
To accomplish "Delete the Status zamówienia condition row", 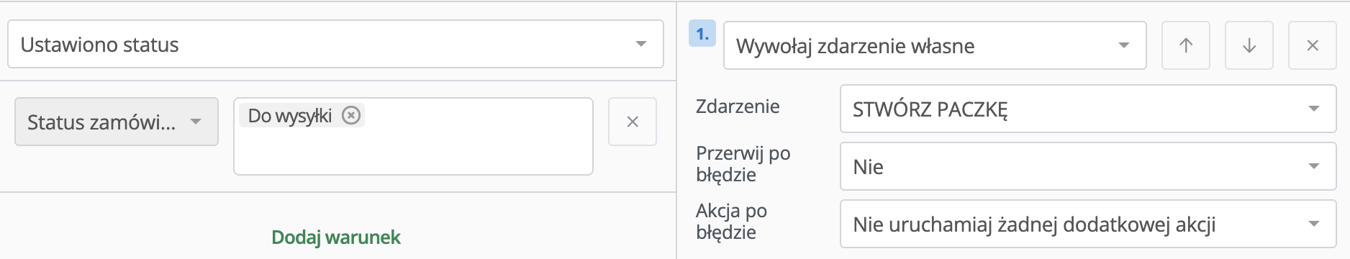I will (633, 122).
